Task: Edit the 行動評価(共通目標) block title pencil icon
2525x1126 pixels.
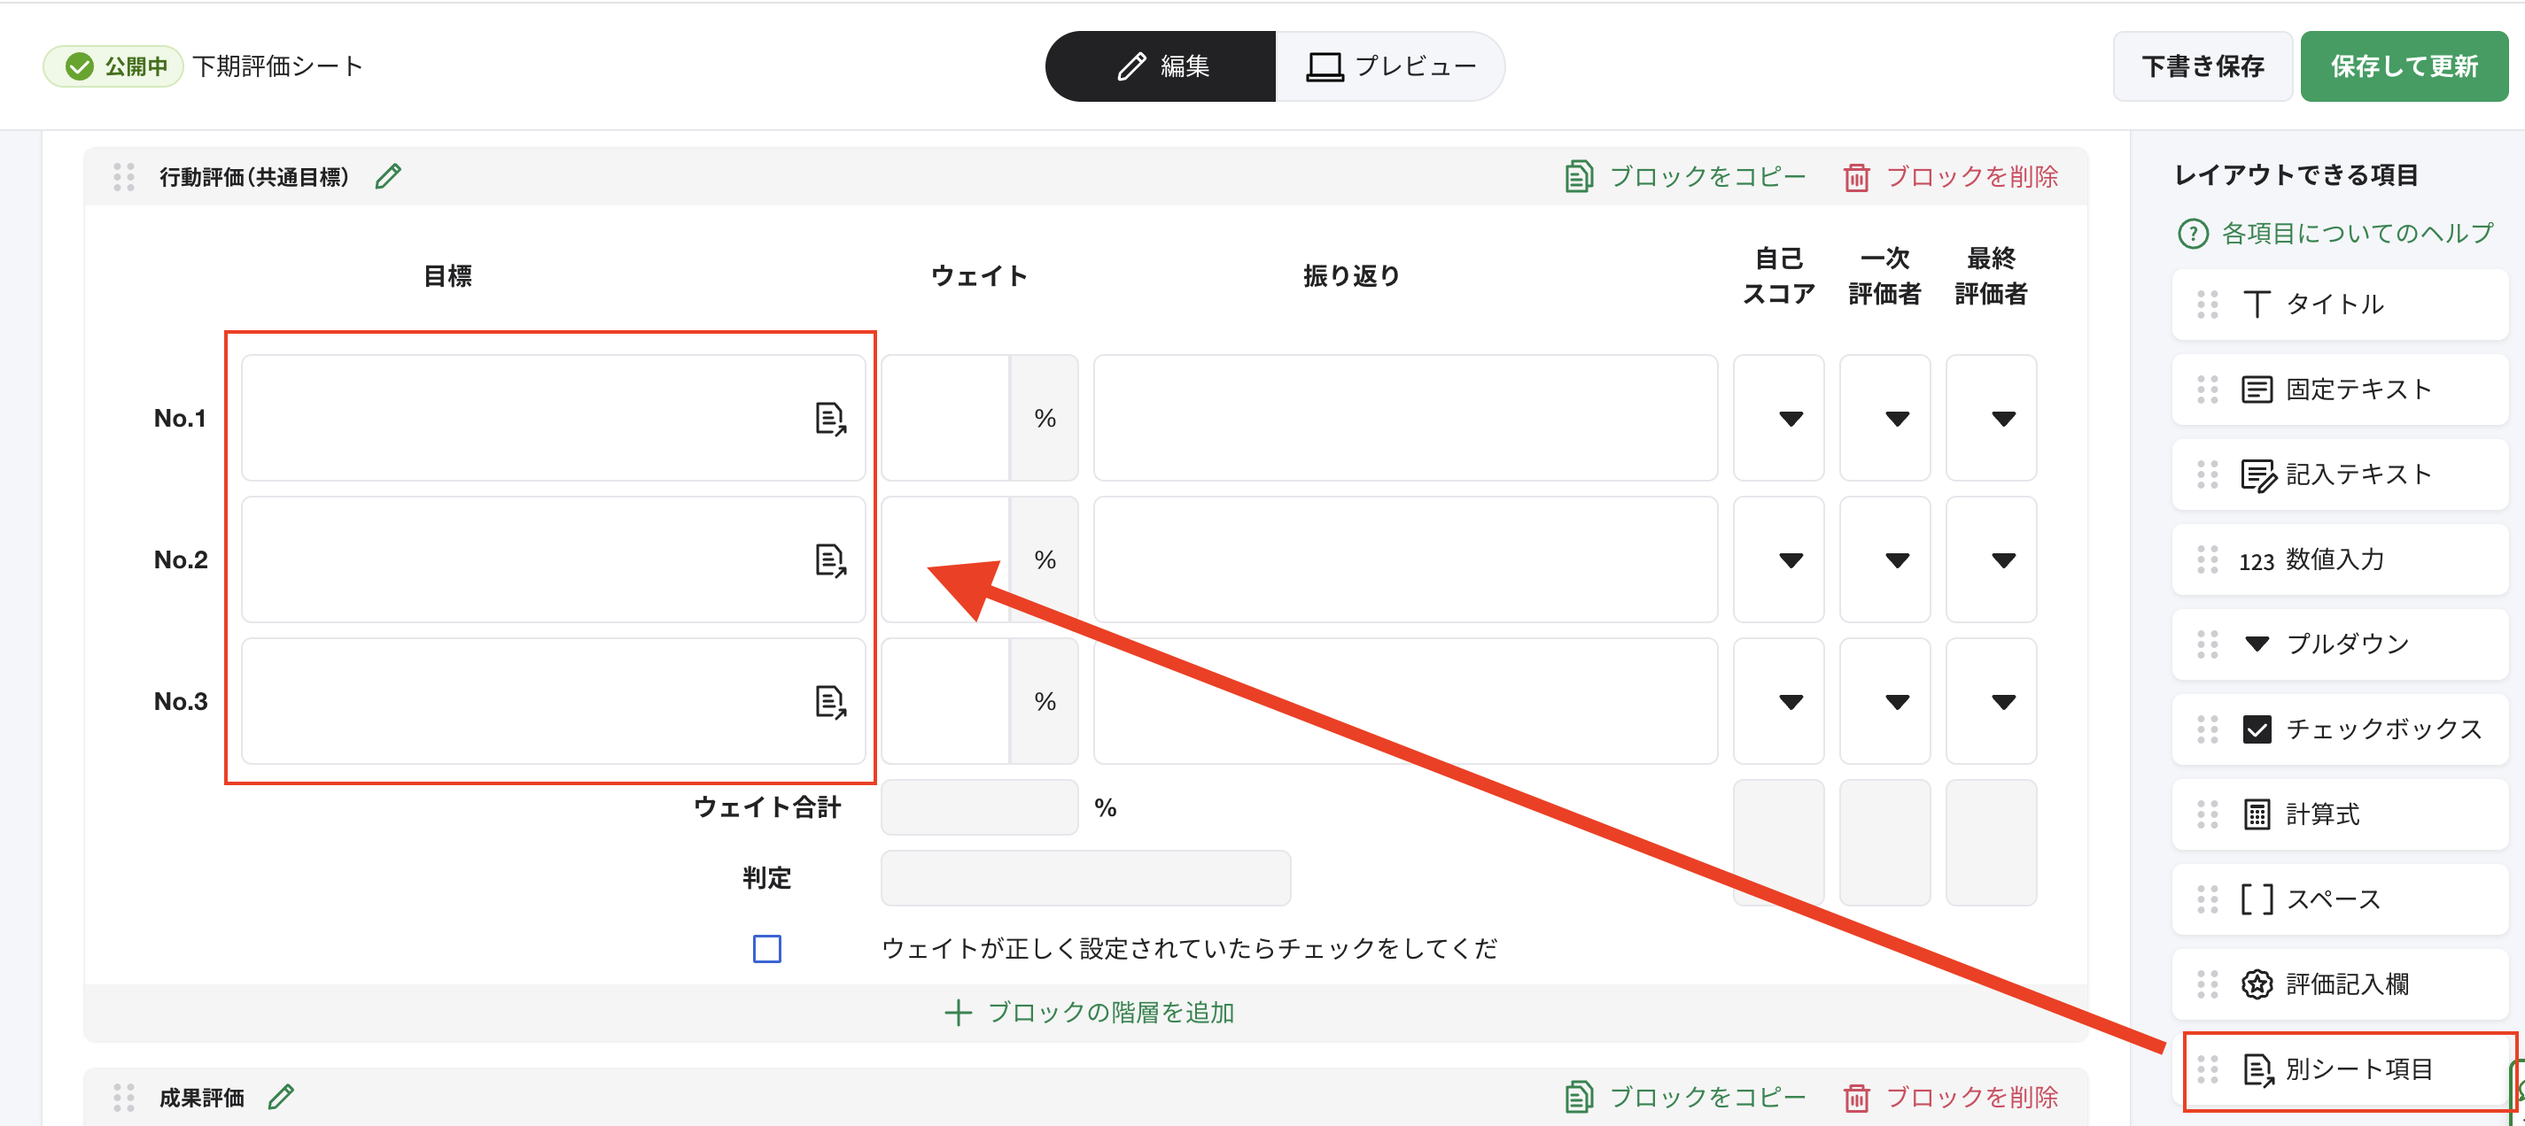Action: [x=387, y=176]
